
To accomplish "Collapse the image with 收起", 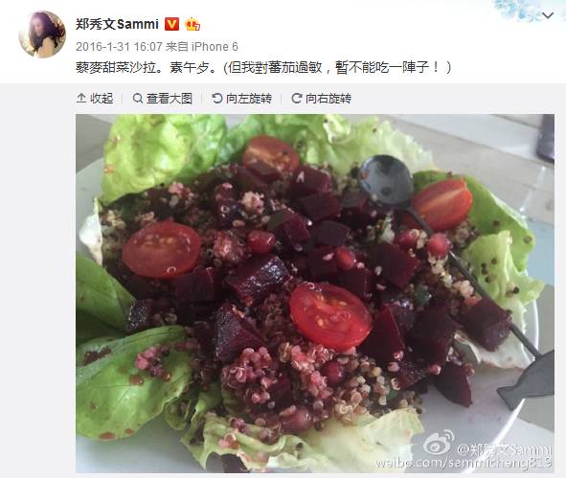I will click(x=95, y=99).
